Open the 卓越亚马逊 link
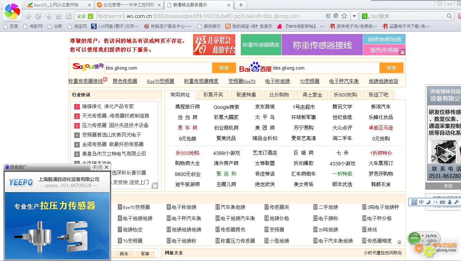The width and height of the screenshot is (461, 261). (381, 128)
